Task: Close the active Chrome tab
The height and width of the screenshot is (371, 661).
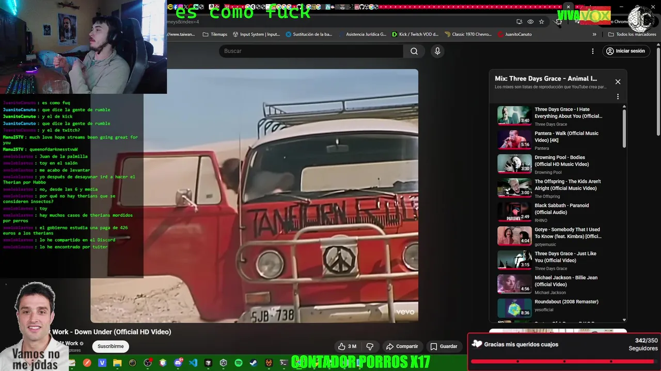Action: coord(568,7)
